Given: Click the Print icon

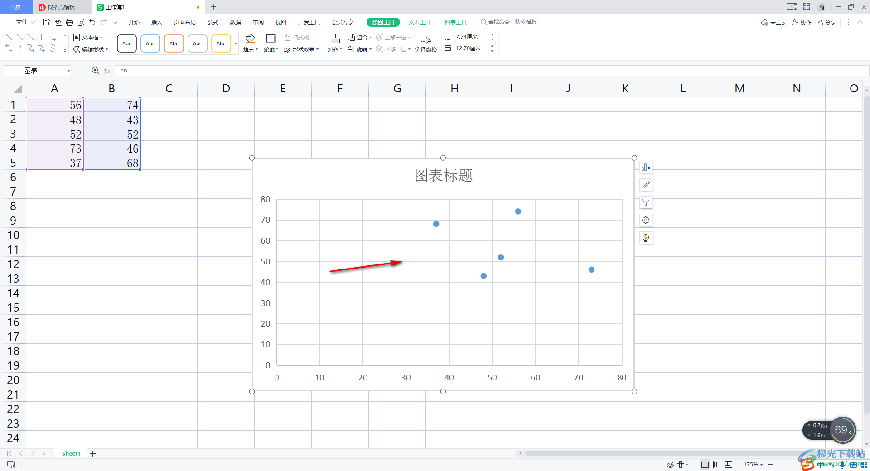Looking at the screenshot, I should click(69, 22).
